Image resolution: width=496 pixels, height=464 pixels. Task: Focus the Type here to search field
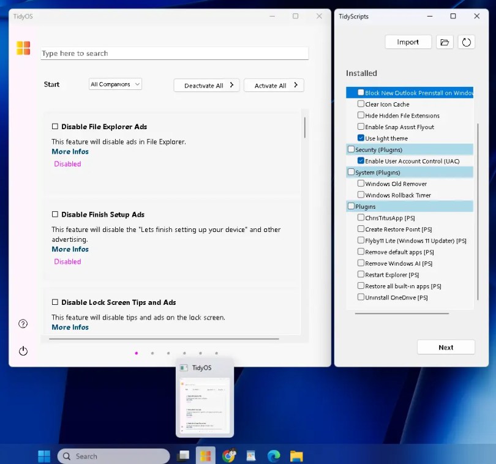[x=175, y=53]
